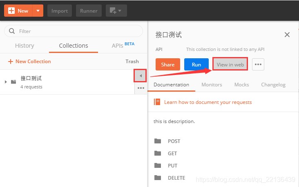Open Learn how to document your requests link
This screenshot has width=299, height=187.
coord(208,102)
